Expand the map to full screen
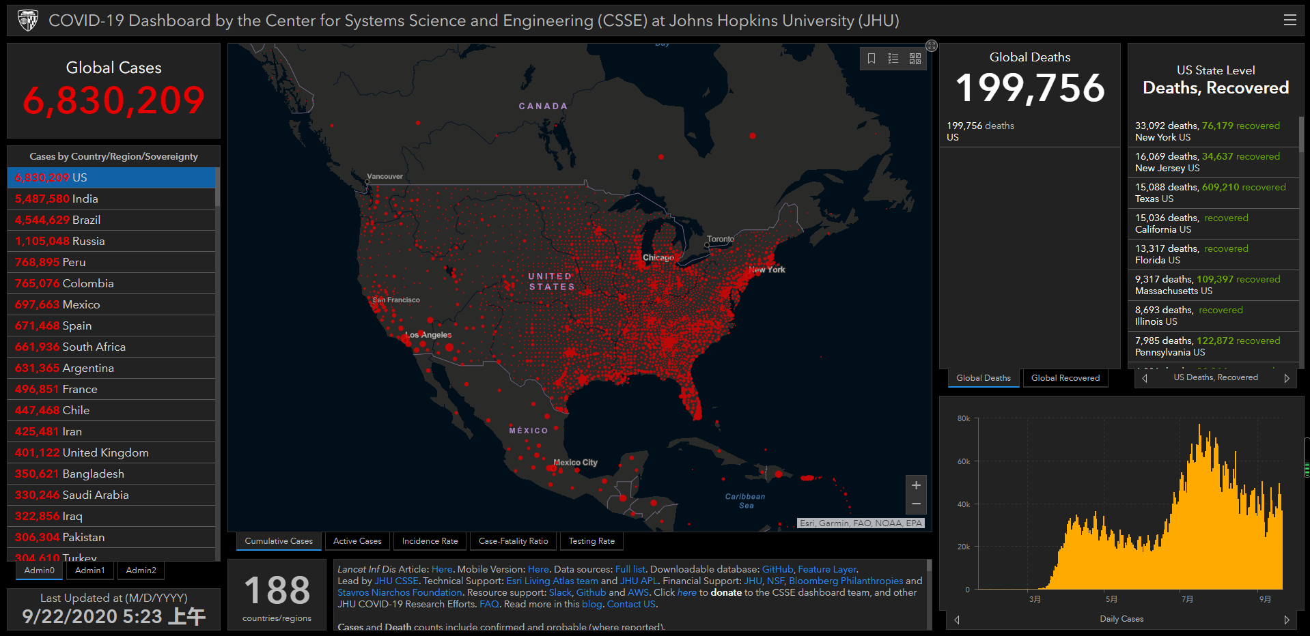The height and width of the screenshot is (636, 1310). pos(932,46)
